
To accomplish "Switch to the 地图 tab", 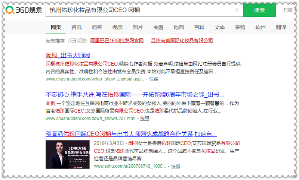I will pos(179,27).
